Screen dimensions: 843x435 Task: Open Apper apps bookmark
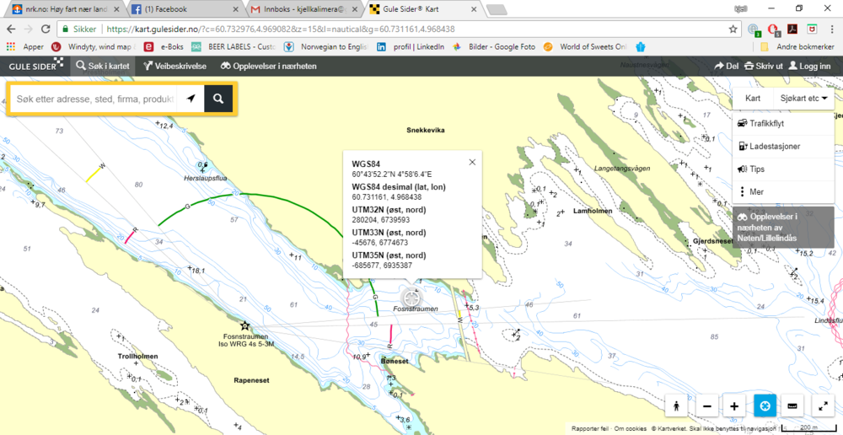tap(26, 46)
